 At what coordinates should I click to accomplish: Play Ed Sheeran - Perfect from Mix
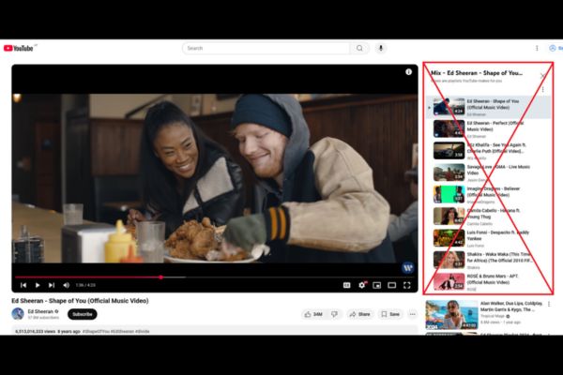tap(488, 128)
